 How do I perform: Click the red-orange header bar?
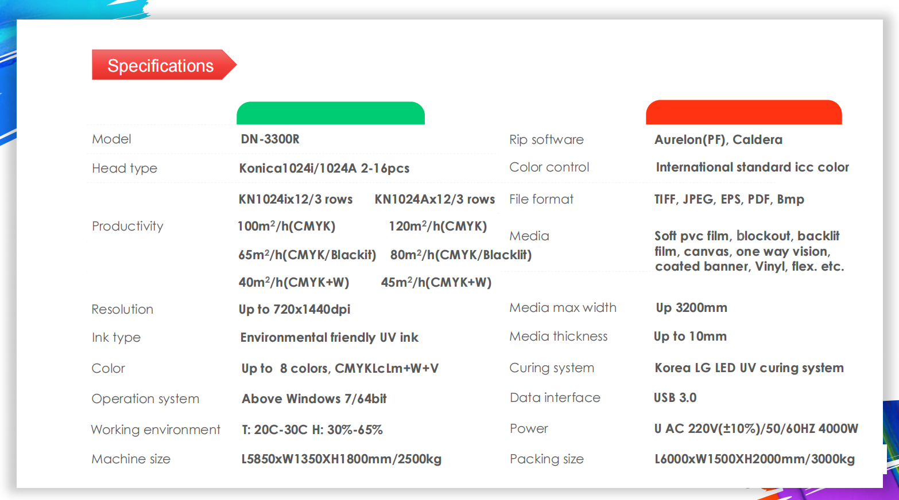(x=743, y=113)
